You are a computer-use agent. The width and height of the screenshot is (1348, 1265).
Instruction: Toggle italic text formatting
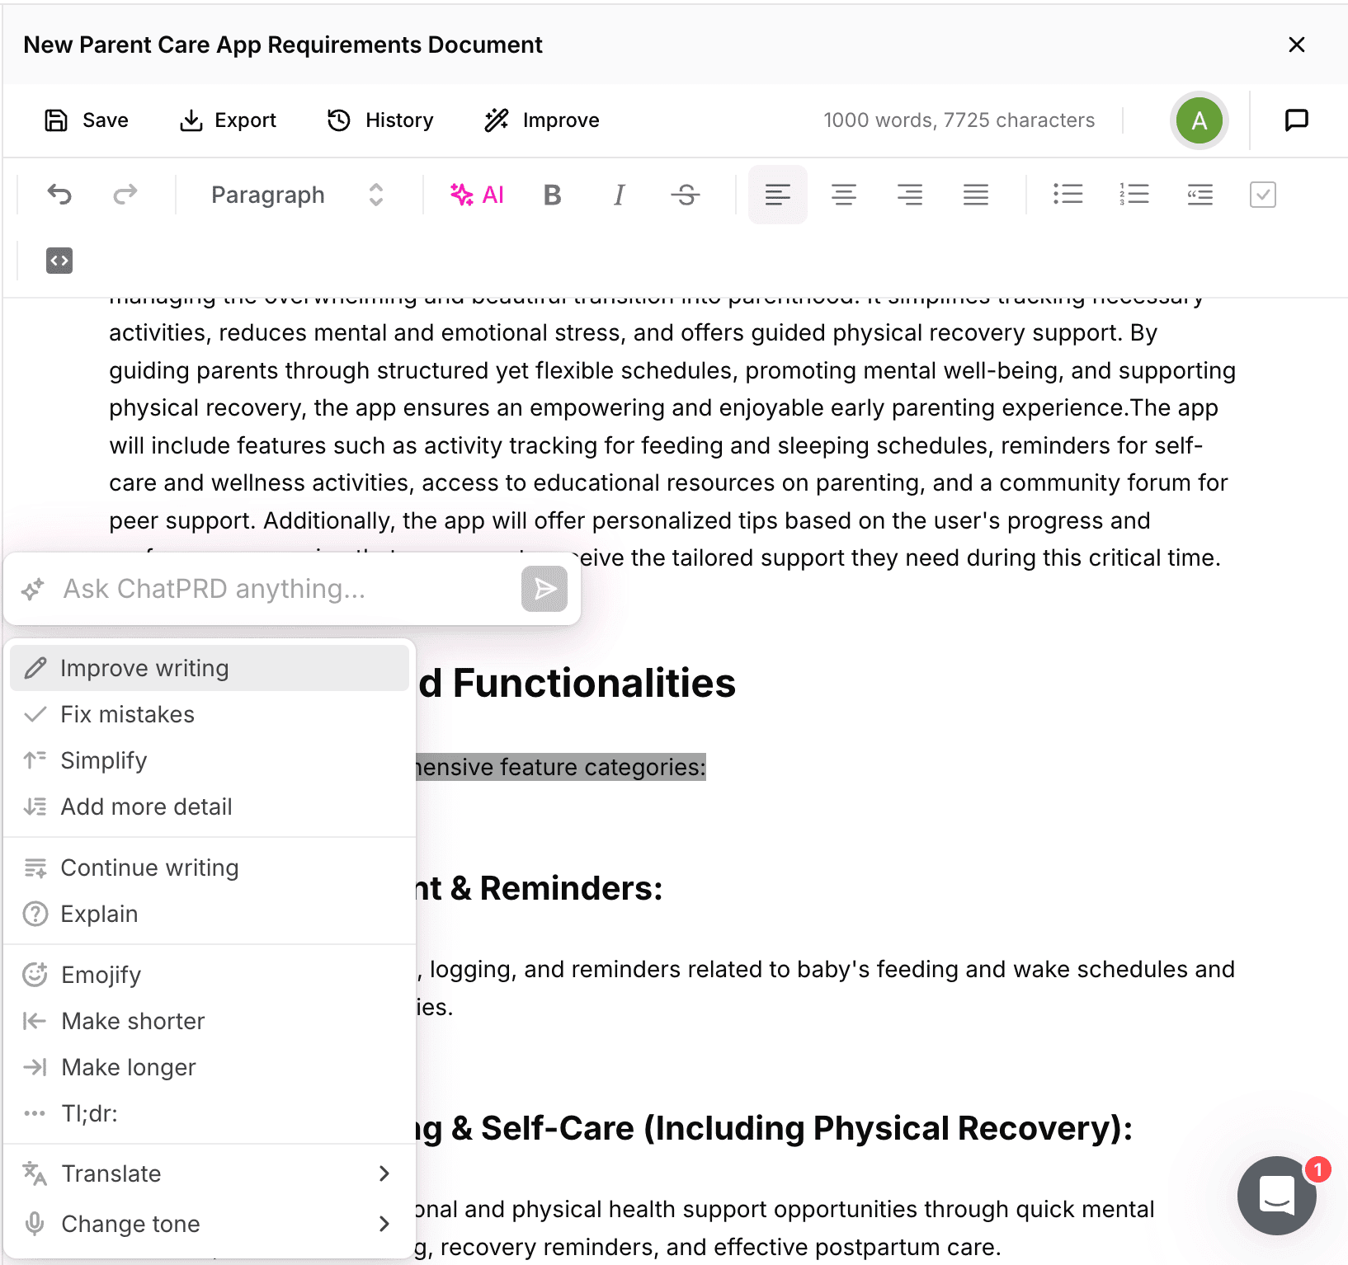tap(618, 195)
